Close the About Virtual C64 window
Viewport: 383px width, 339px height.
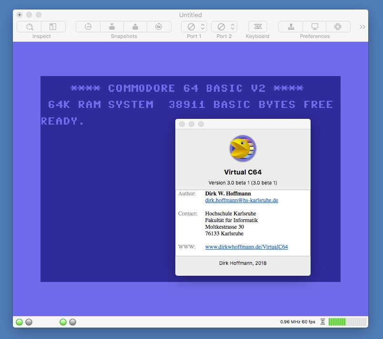point(182,124)
